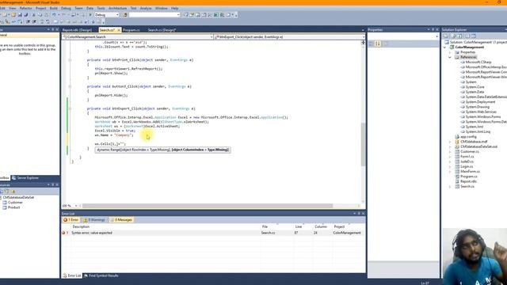Click the app.config file icon
Screen dimensions: 507x285
click(457, 137)
